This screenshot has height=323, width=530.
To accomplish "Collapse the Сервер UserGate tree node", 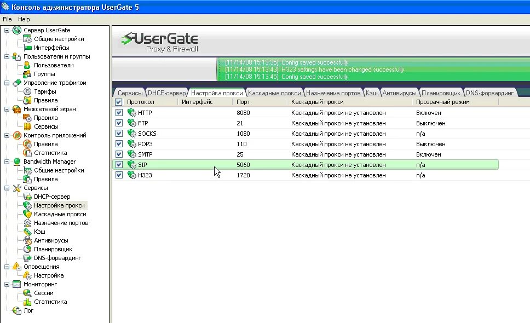I will pyautogui.click(x=7, y=31).
